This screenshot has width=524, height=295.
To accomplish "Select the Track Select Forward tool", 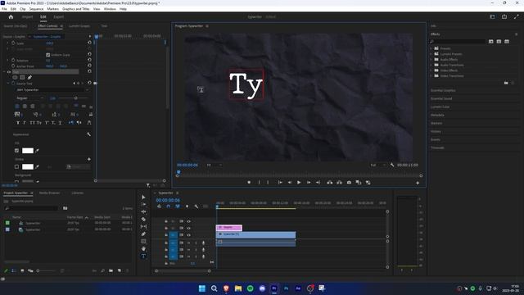I will pos(143,204).
